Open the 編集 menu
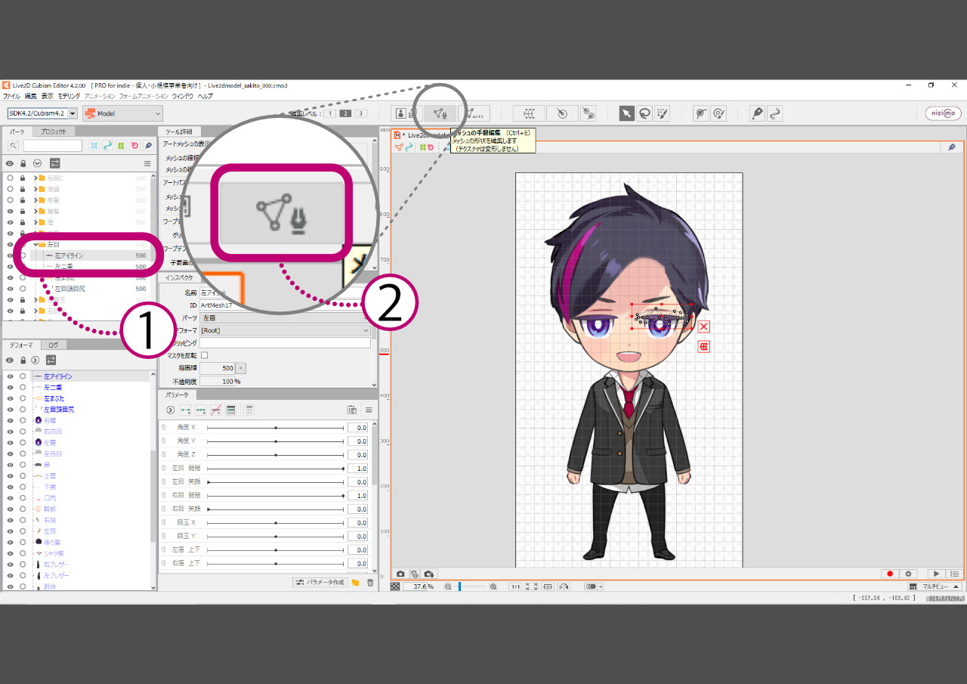Image resolution: width=967 pixels, height=684 pixels. (31, 97)
